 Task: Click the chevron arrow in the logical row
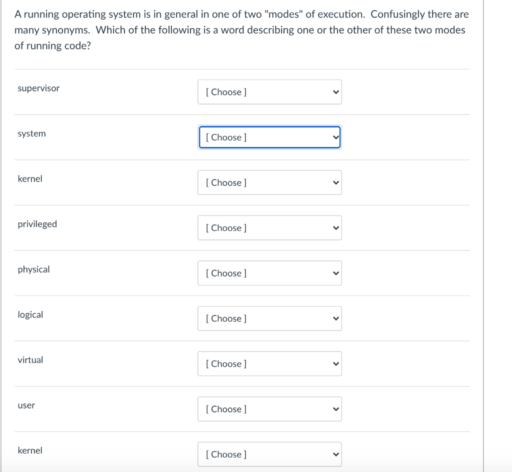pyautogui.click(x=336, y=318)
